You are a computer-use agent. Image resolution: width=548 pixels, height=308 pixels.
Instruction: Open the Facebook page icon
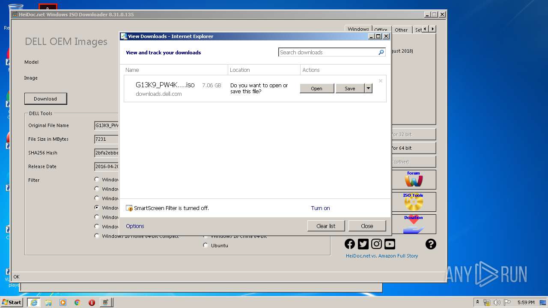pos(350,244)
